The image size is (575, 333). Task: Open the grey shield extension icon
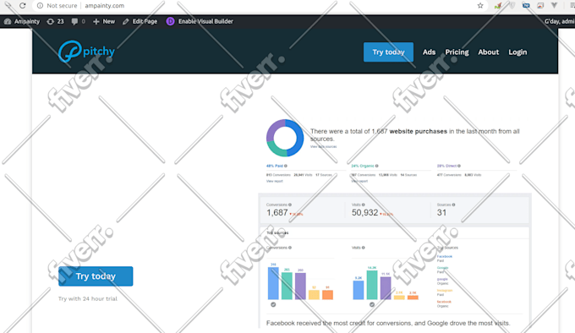click(512, 6)
